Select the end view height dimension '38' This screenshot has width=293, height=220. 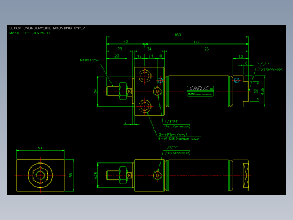pos(70,175)
